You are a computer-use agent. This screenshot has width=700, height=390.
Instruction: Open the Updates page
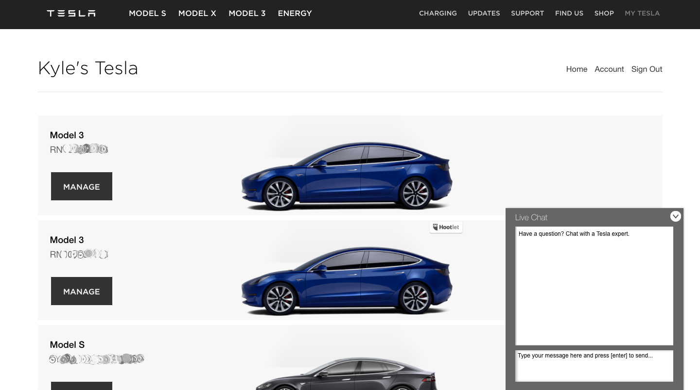click(x=484, y=13)
